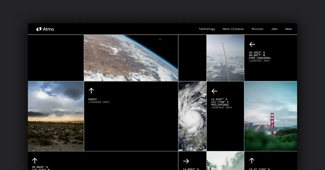Click the up arrow above 19.37.7749° N
Image resolution: width=325 pixels, height=170 pixels.
(x=252, y=161)
